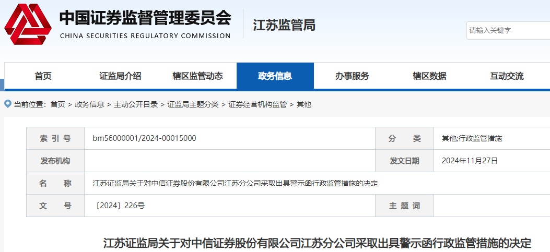
Task: Go to 主动公开目录 in the breadcrumb
Action: (x=136, y=104)
